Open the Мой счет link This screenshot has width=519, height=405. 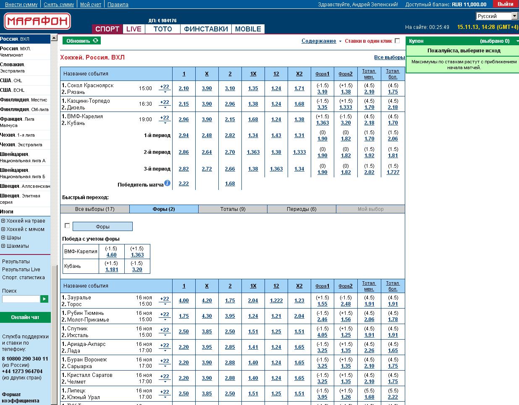[91, 5]
